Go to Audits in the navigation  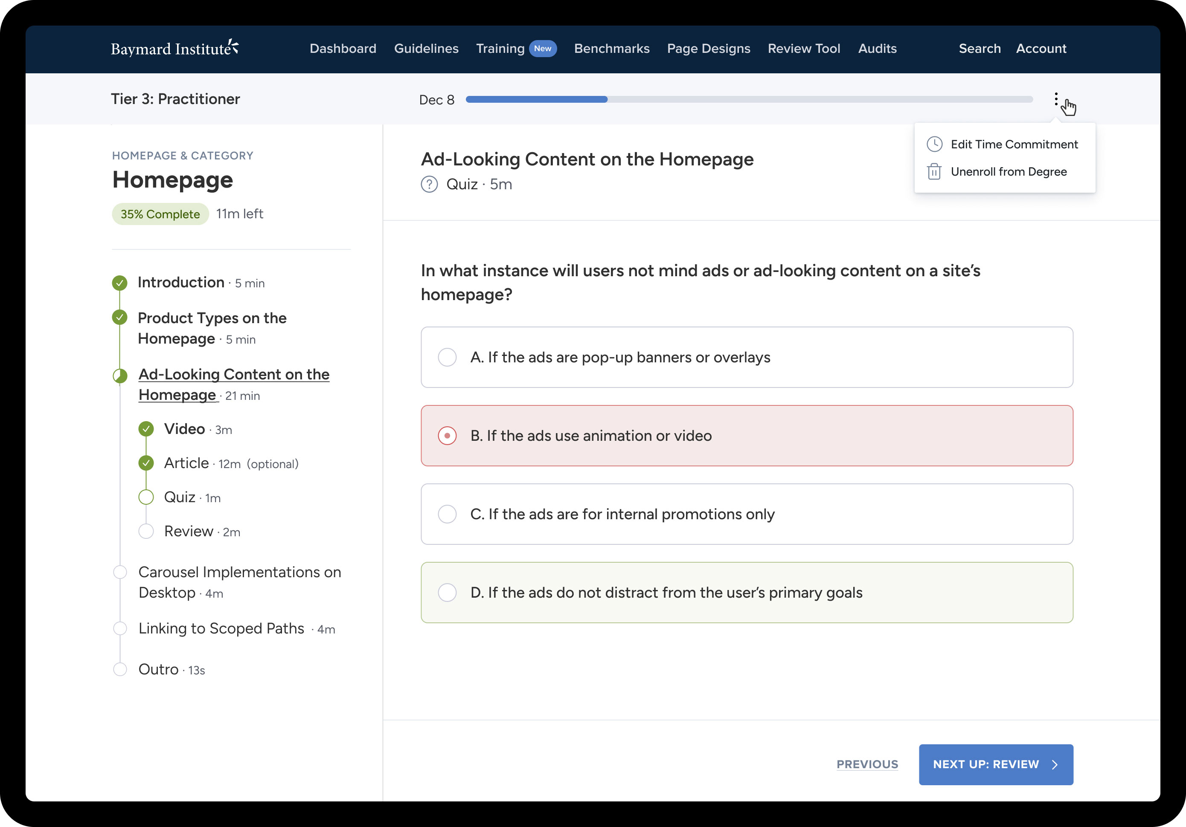[x=877, y=49]
